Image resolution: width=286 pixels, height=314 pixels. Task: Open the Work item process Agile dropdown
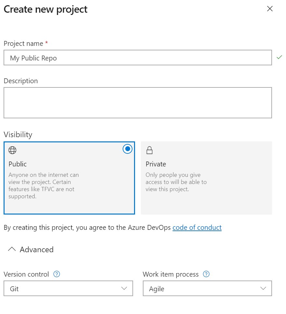point(207,288)
